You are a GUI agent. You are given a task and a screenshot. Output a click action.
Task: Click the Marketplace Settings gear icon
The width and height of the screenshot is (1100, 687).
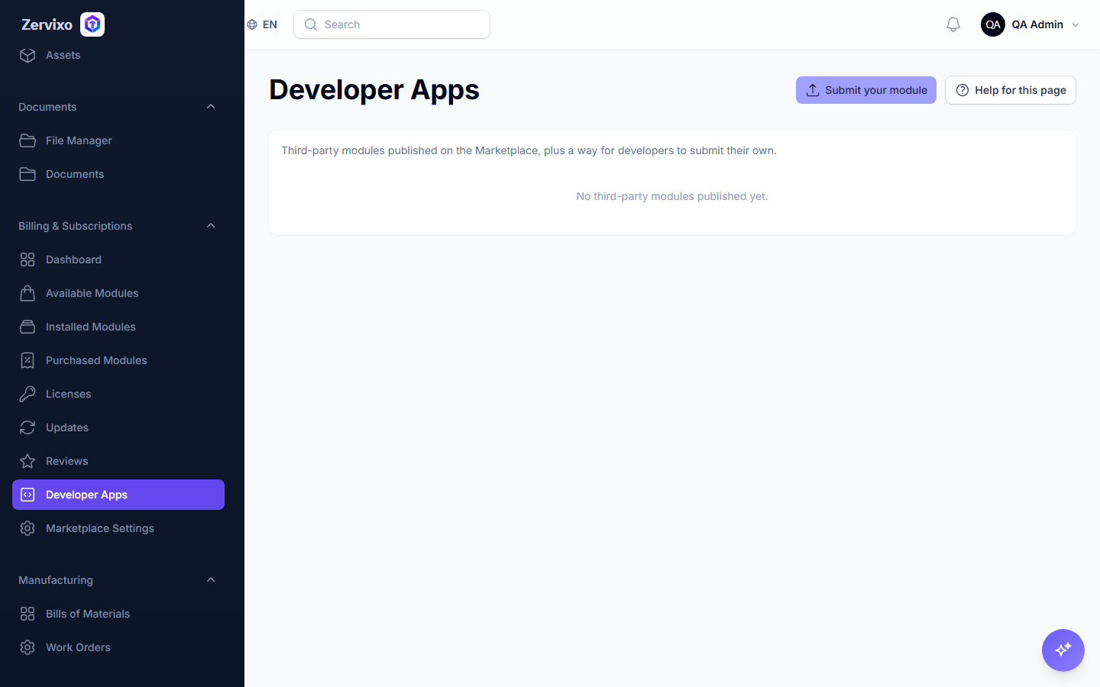[27, 528]
